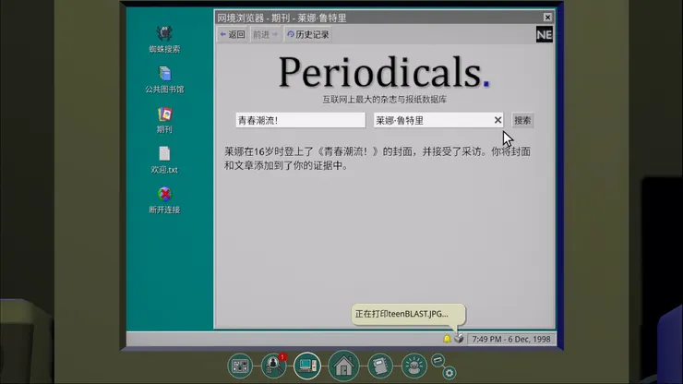Select the computer icon in bottom bar
Screen dimensions: 683x384
tap(307, 366)
